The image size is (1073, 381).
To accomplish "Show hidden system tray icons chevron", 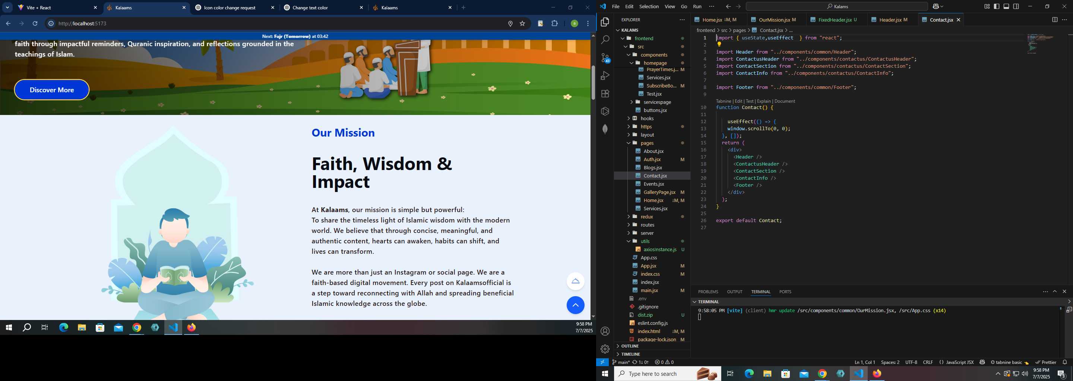I will (x=997, y=374).
